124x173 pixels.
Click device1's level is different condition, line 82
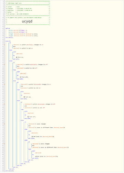[50, 147]
